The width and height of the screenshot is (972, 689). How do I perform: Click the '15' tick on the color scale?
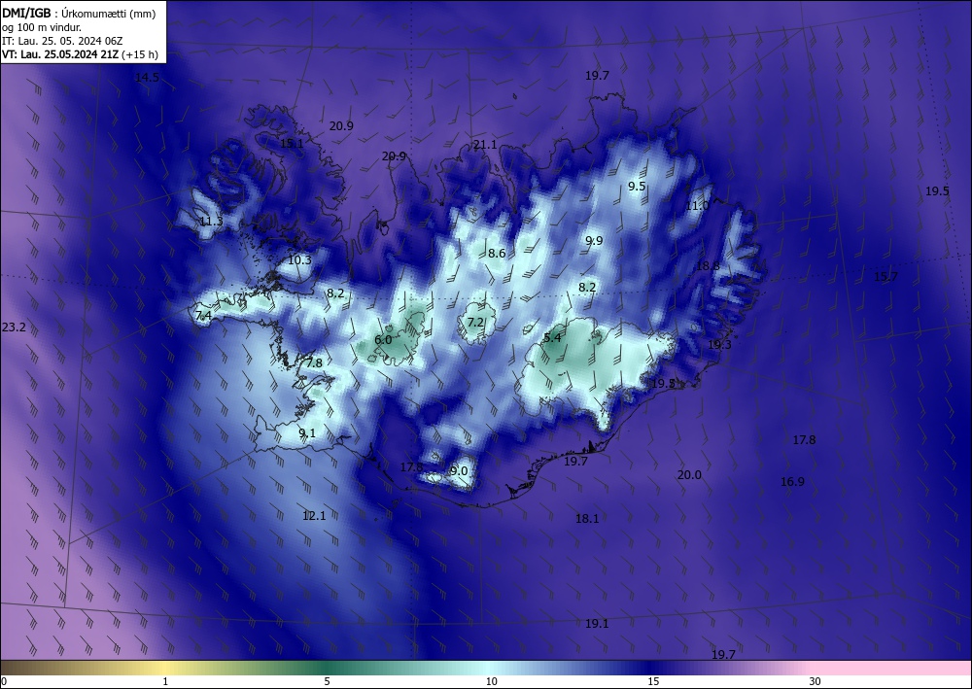(x=653, y=681)
